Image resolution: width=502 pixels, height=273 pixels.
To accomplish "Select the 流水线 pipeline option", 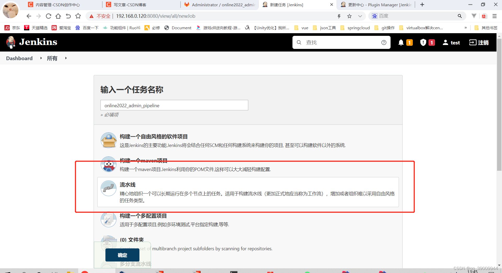I will point(248,192).
